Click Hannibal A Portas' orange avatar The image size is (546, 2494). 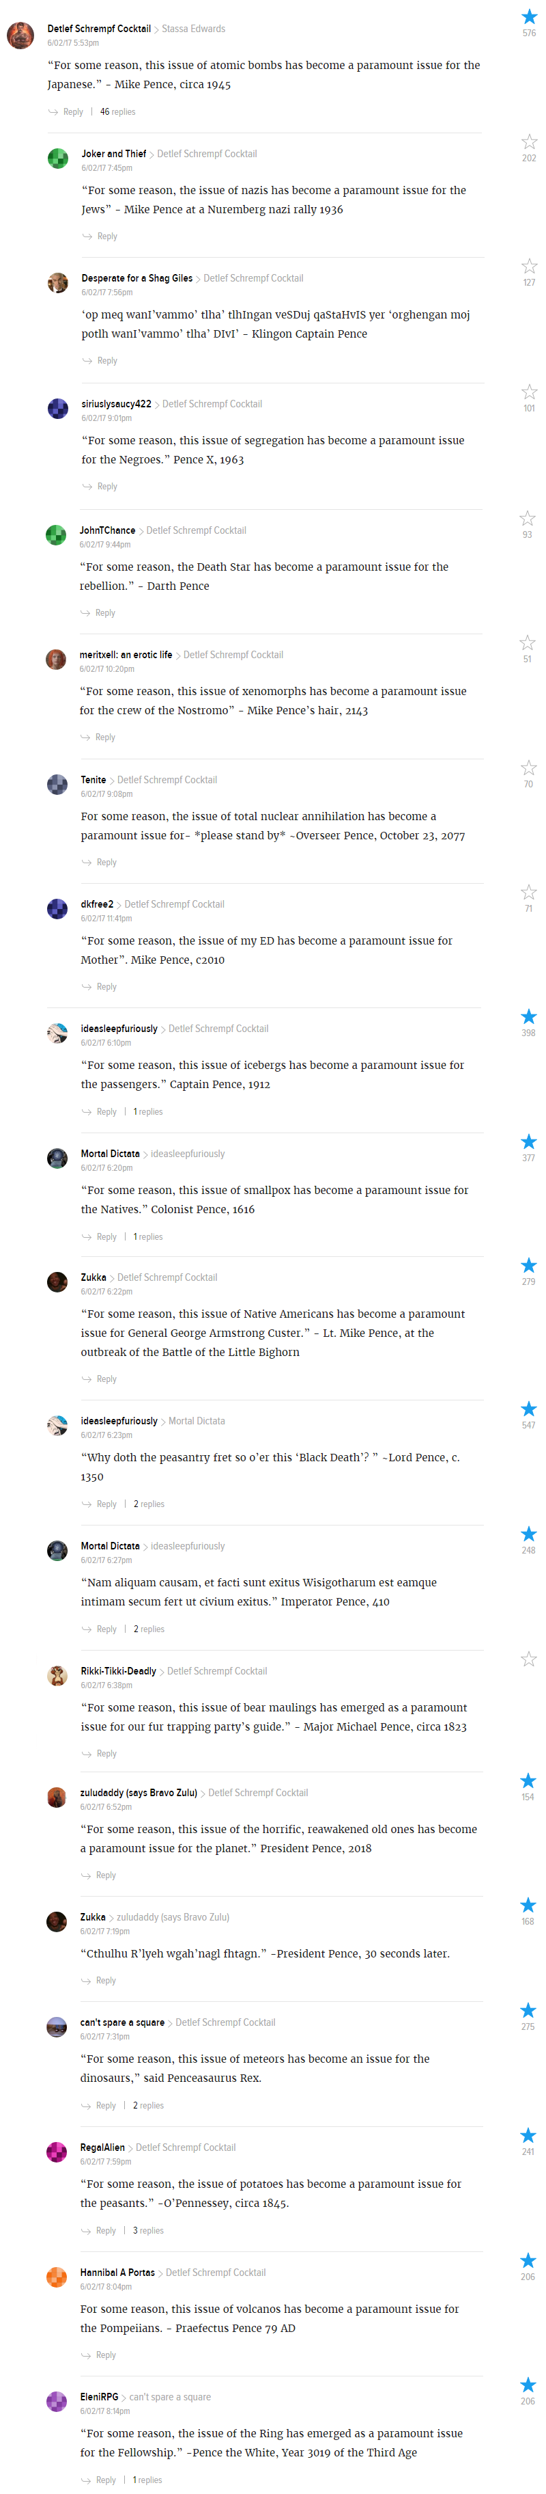pyautogui.click(x=57, y=2276)
